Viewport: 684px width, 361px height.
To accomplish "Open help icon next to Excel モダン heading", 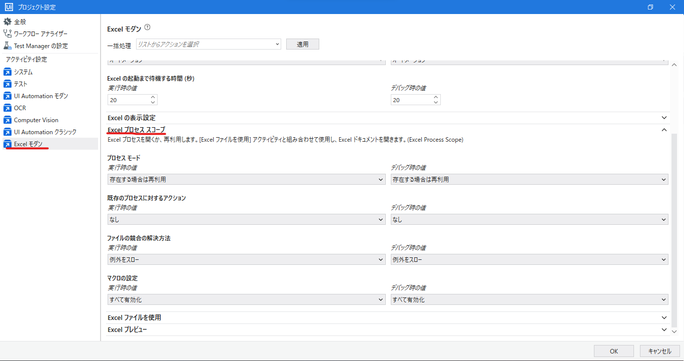I will 147,28.
